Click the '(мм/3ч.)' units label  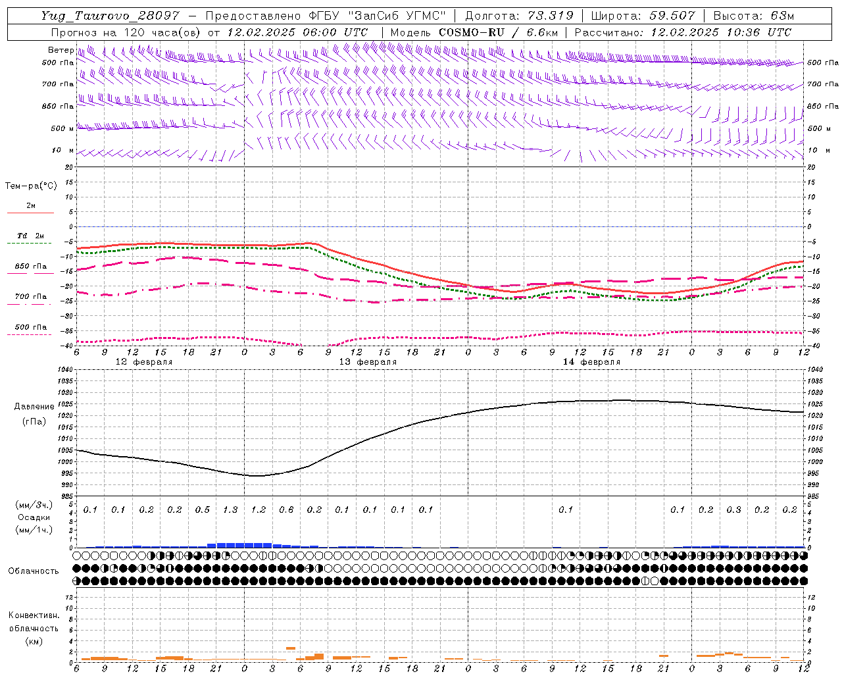tap(34, 505)
